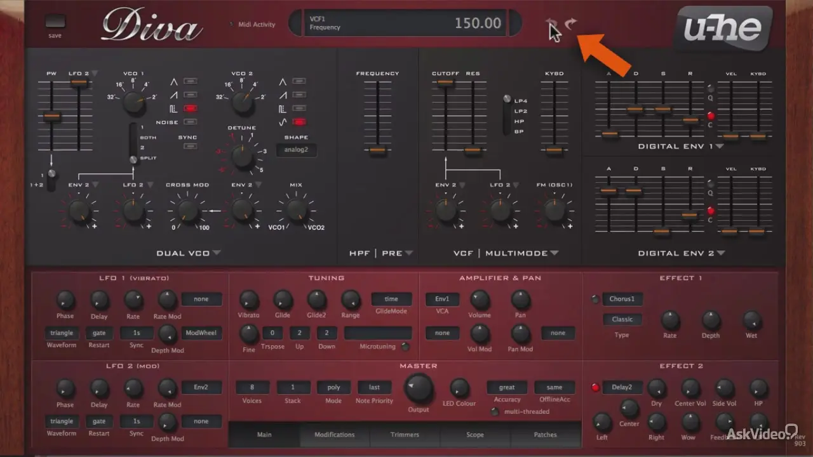Click LFO 1 Depth Mod ModWheel button
The image size is (813, 457).
[x=202, y=333]
